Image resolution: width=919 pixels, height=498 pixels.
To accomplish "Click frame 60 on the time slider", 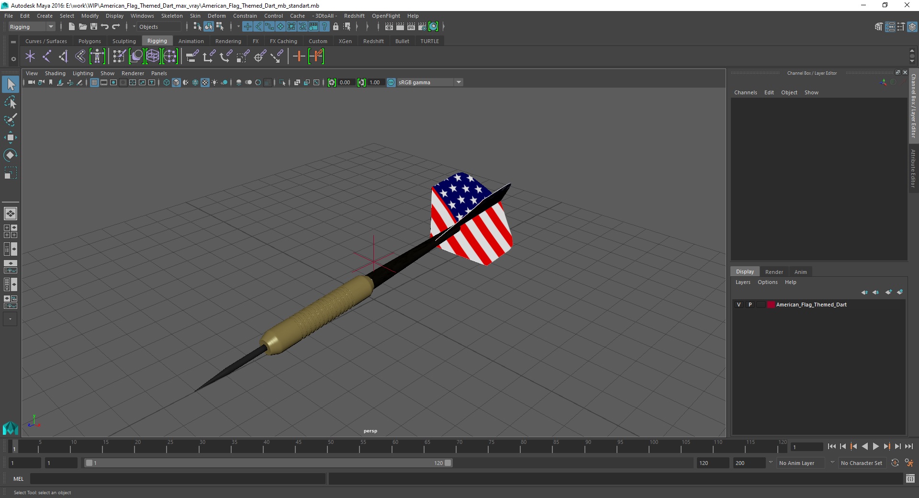I will 395,447.
